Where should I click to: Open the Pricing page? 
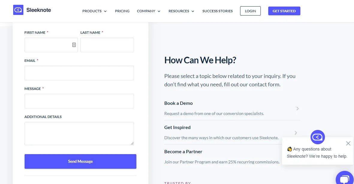[122, 11]
